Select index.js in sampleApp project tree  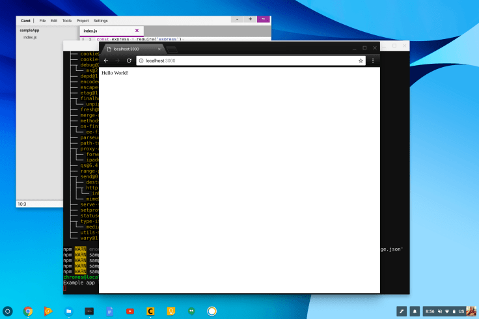(30, 37)
